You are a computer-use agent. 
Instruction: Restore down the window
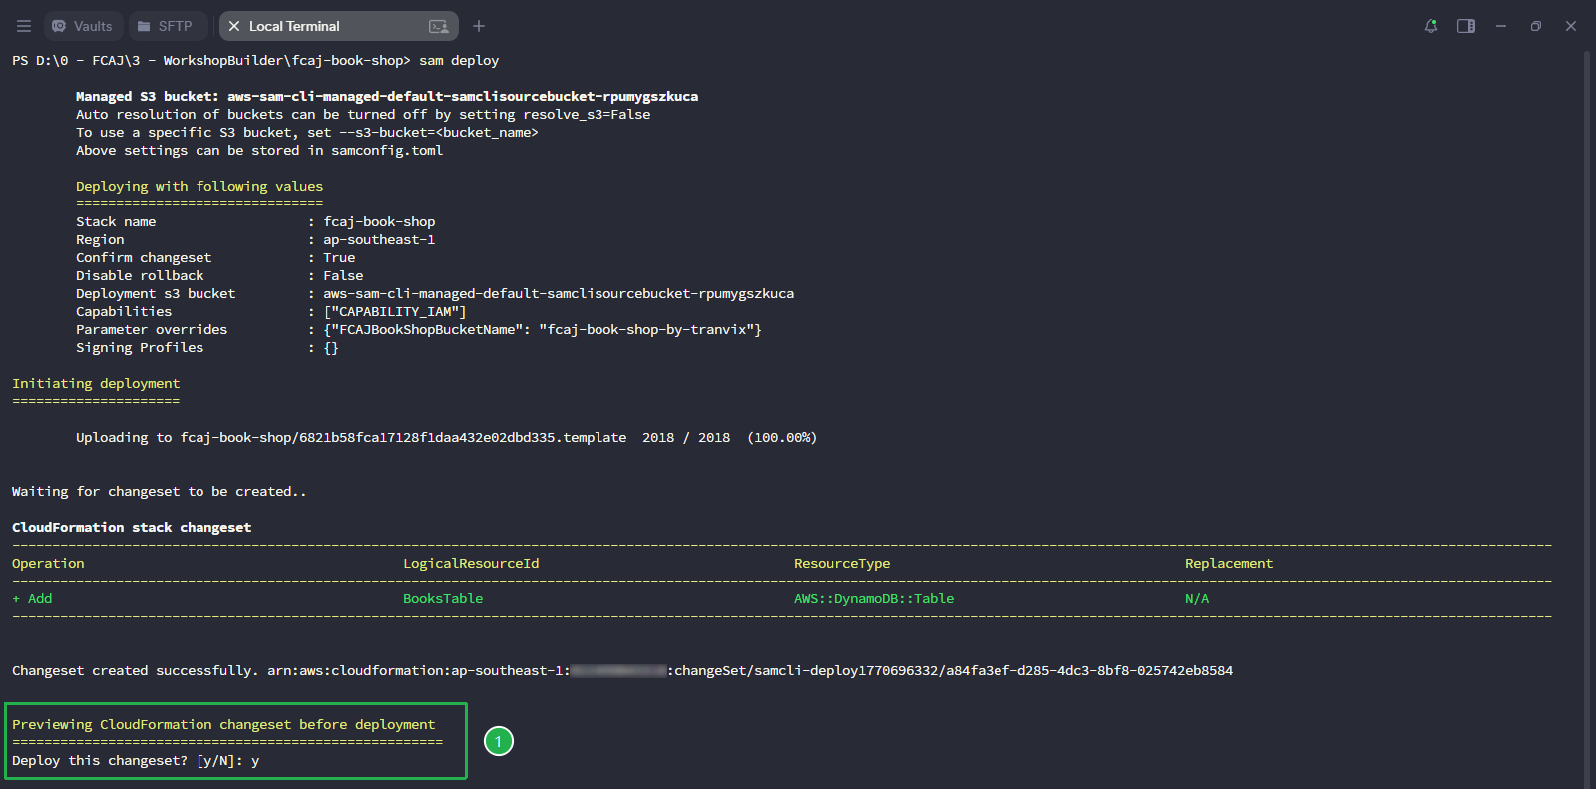point(1536,26)
